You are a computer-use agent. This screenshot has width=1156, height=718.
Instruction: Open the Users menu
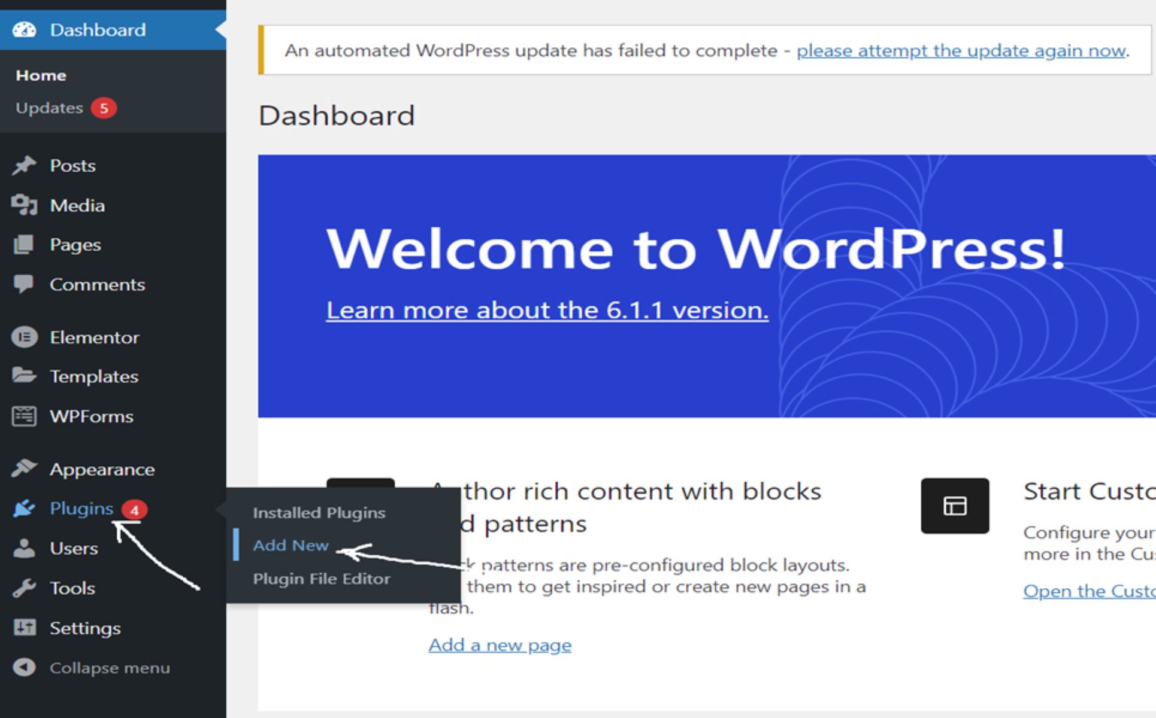113,548
